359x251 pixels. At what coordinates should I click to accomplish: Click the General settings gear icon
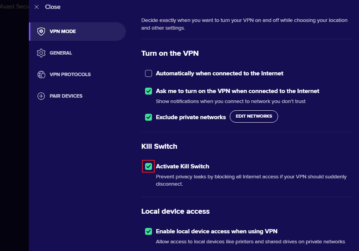(x=41, y=53)
